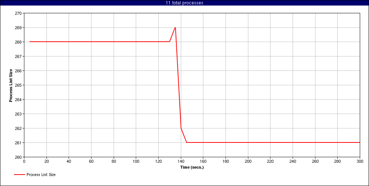Viewport: 369px width, 186px height.
Task: Click the 265 label on the y-axis
Action: pyautogui.click(x=18, y=85)
